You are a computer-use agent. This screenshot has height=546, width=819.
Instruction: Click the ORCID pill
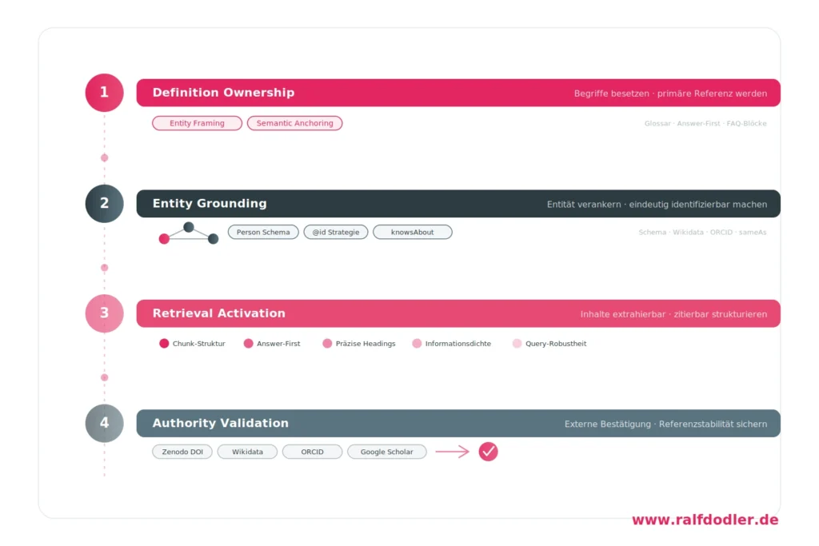313,452
